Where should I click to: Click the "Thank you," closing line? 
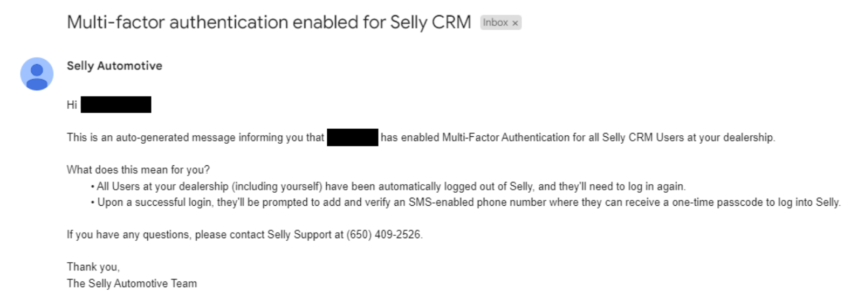tap(93, 267)
